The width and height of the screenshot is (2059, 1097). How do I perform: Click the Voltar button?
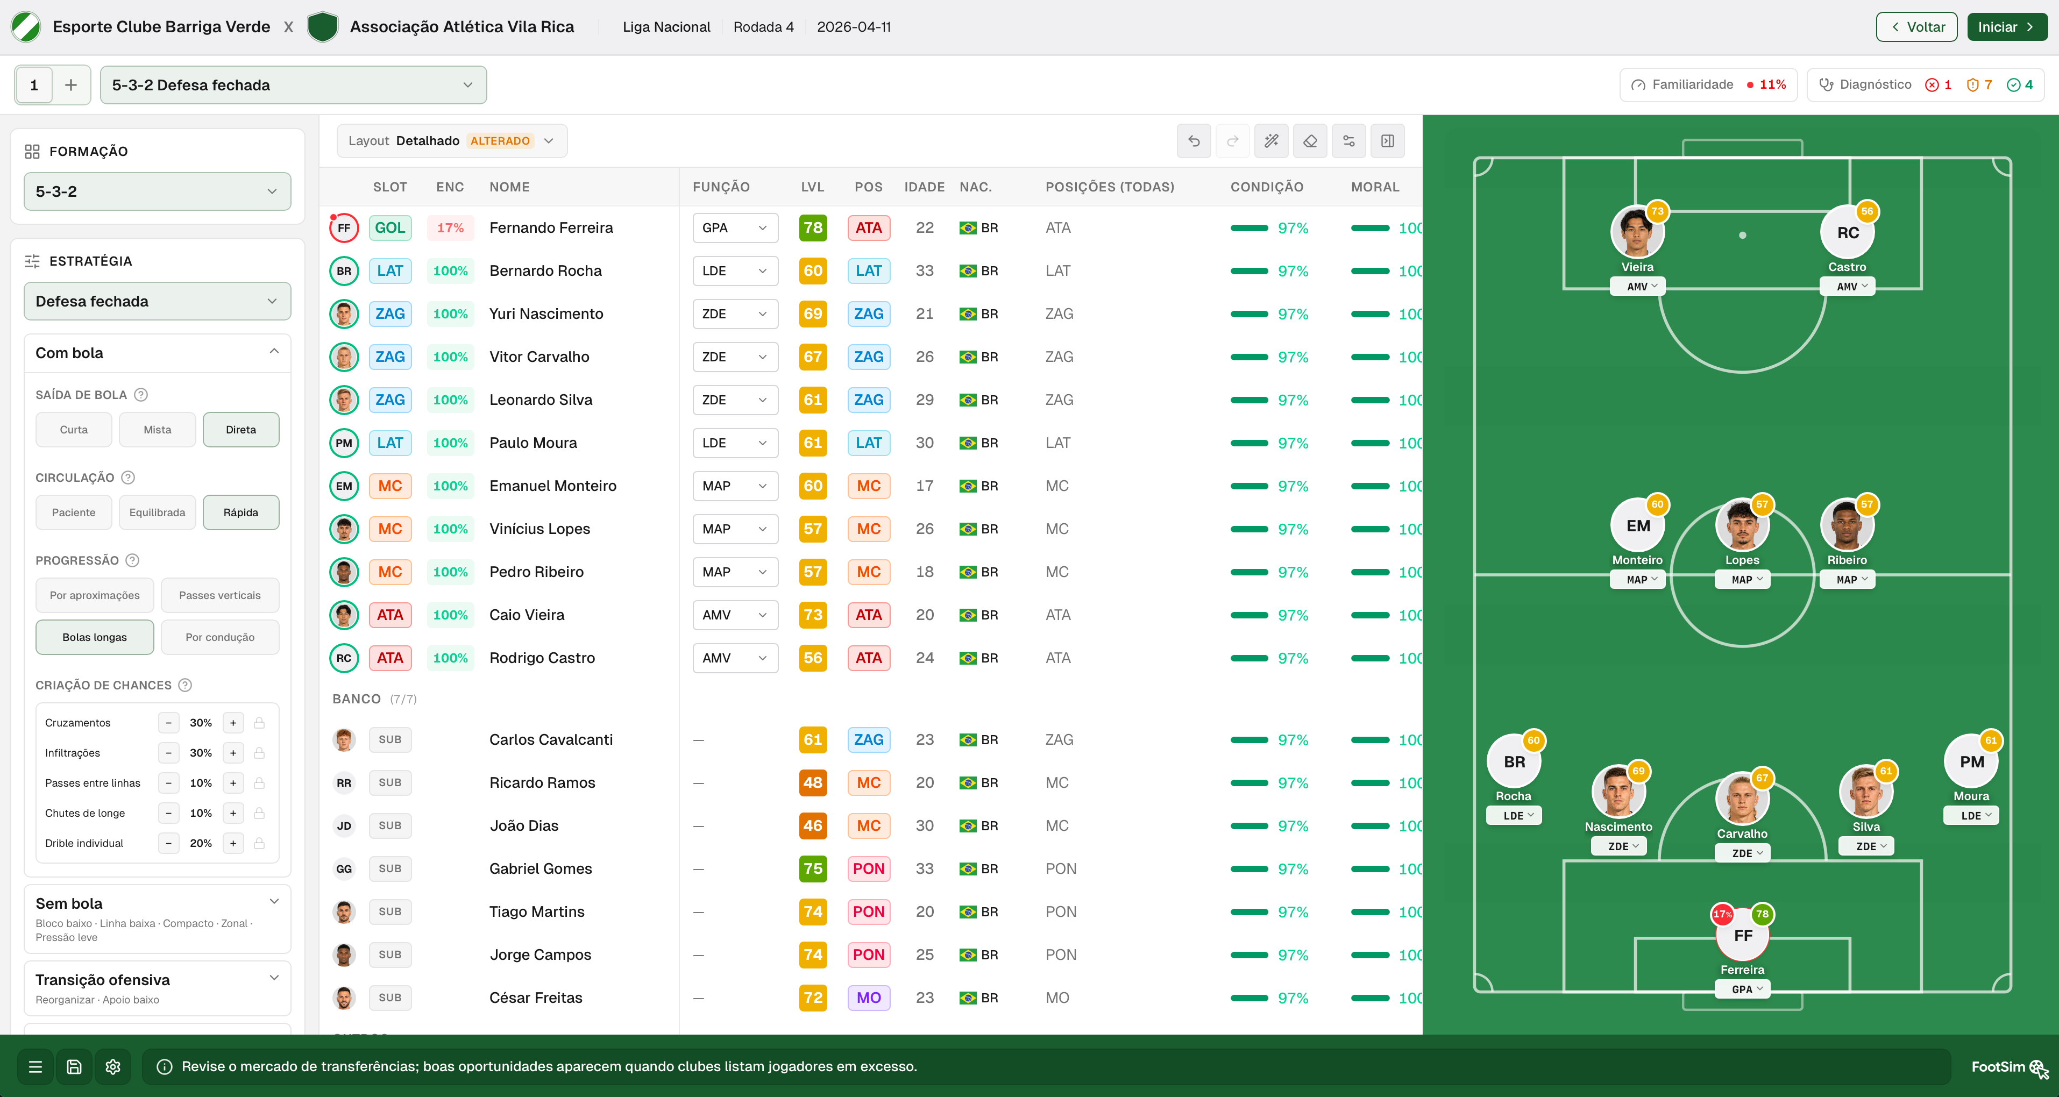1916,27
